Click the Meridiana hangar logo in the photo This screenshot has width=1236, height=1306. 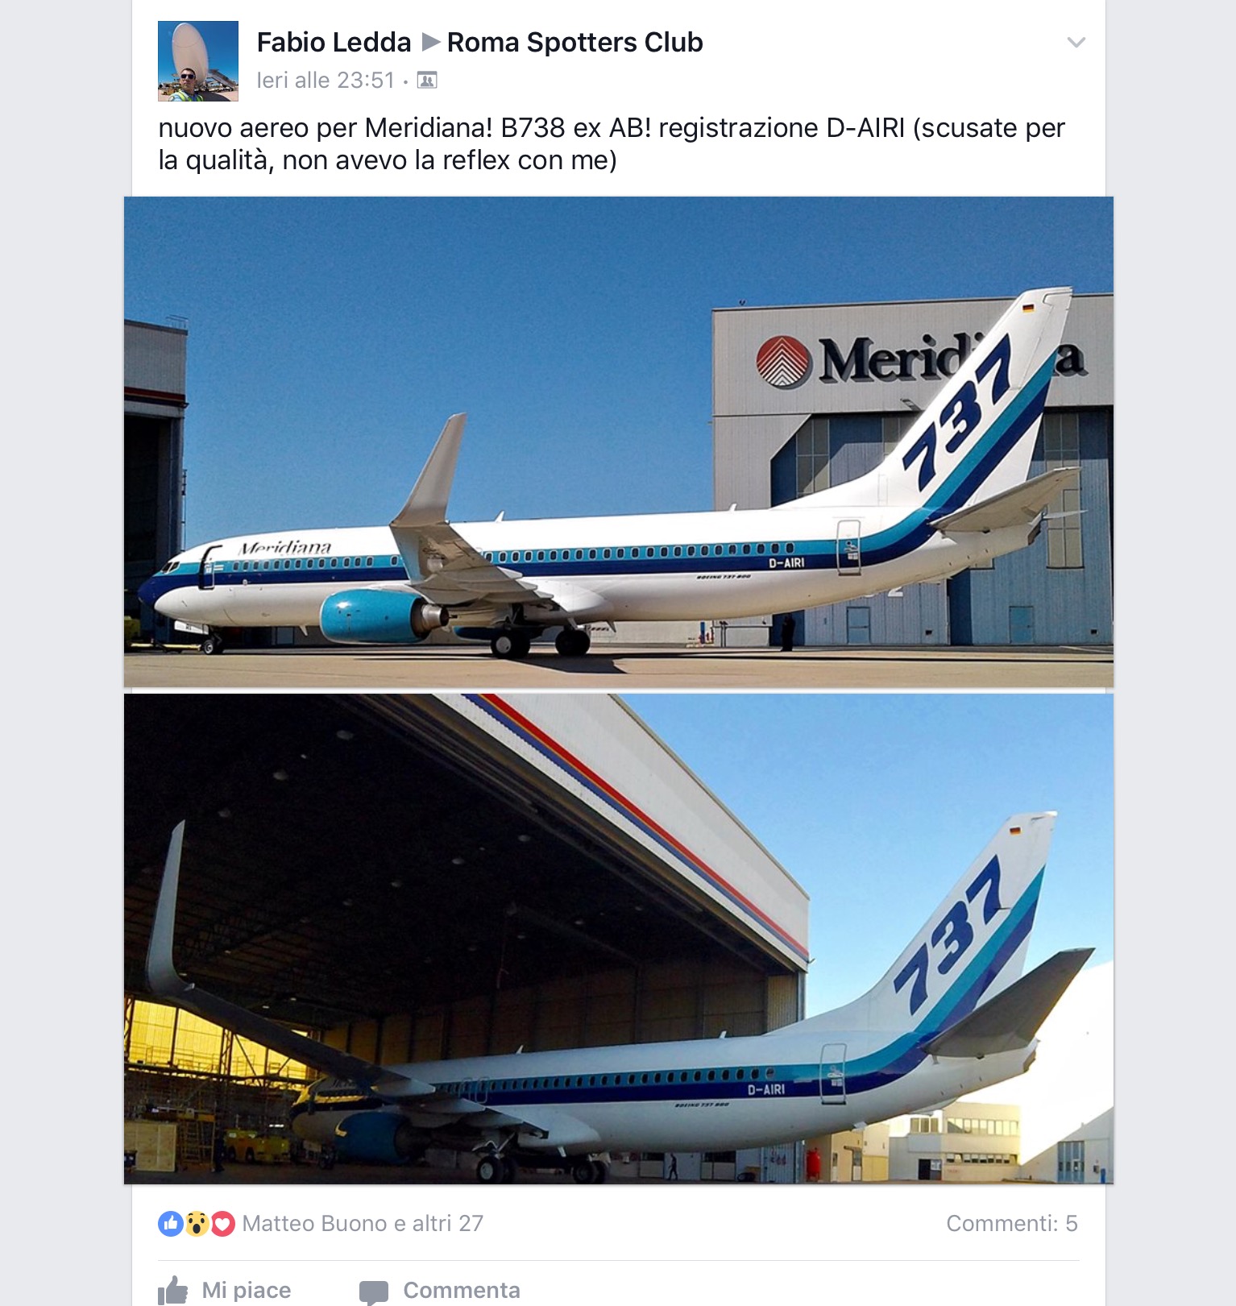pyautogui.click(x=783, y=362)
